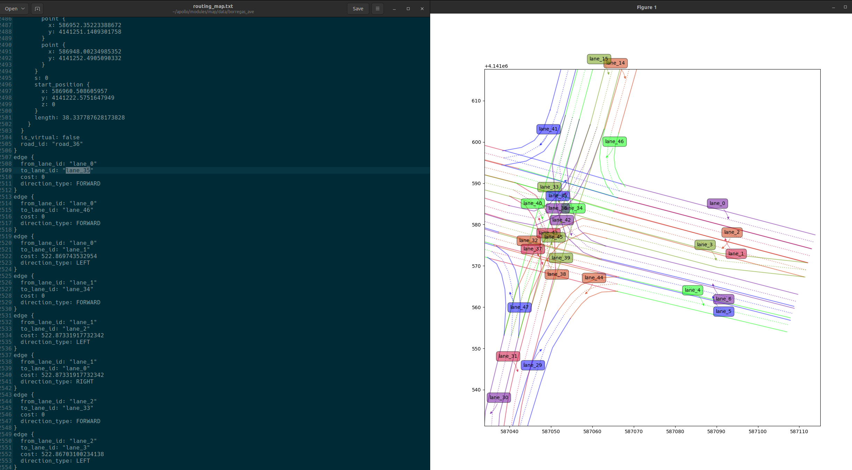The height and width of the screenshot is (470, 852).
Task: Click the highlighted lane_35 text in the editor
Action: 78,170
